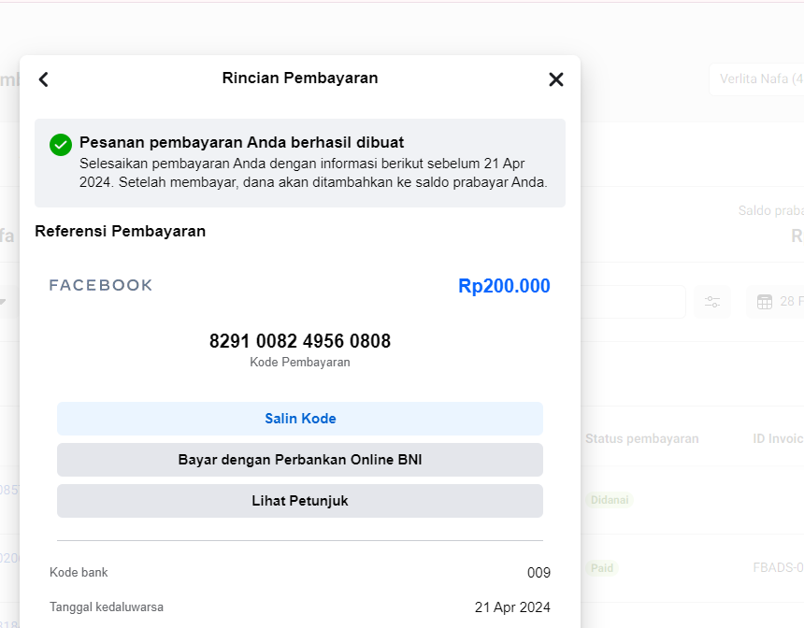Click the Rp200.000 amount

[504, 286]
